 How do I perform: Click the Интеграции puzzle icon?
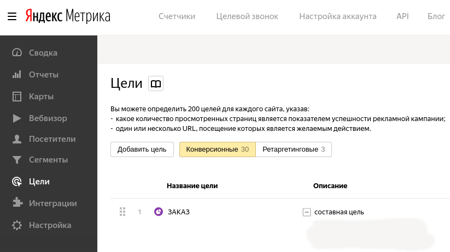[x=17, y=202]
